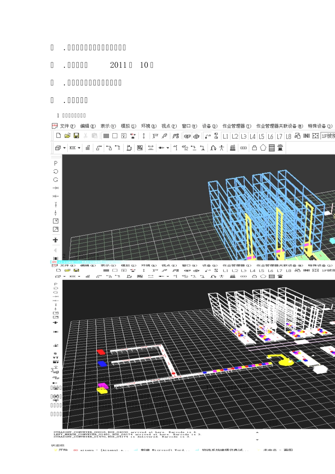Click the Save icon in the top toolbar

coord(76,136)
